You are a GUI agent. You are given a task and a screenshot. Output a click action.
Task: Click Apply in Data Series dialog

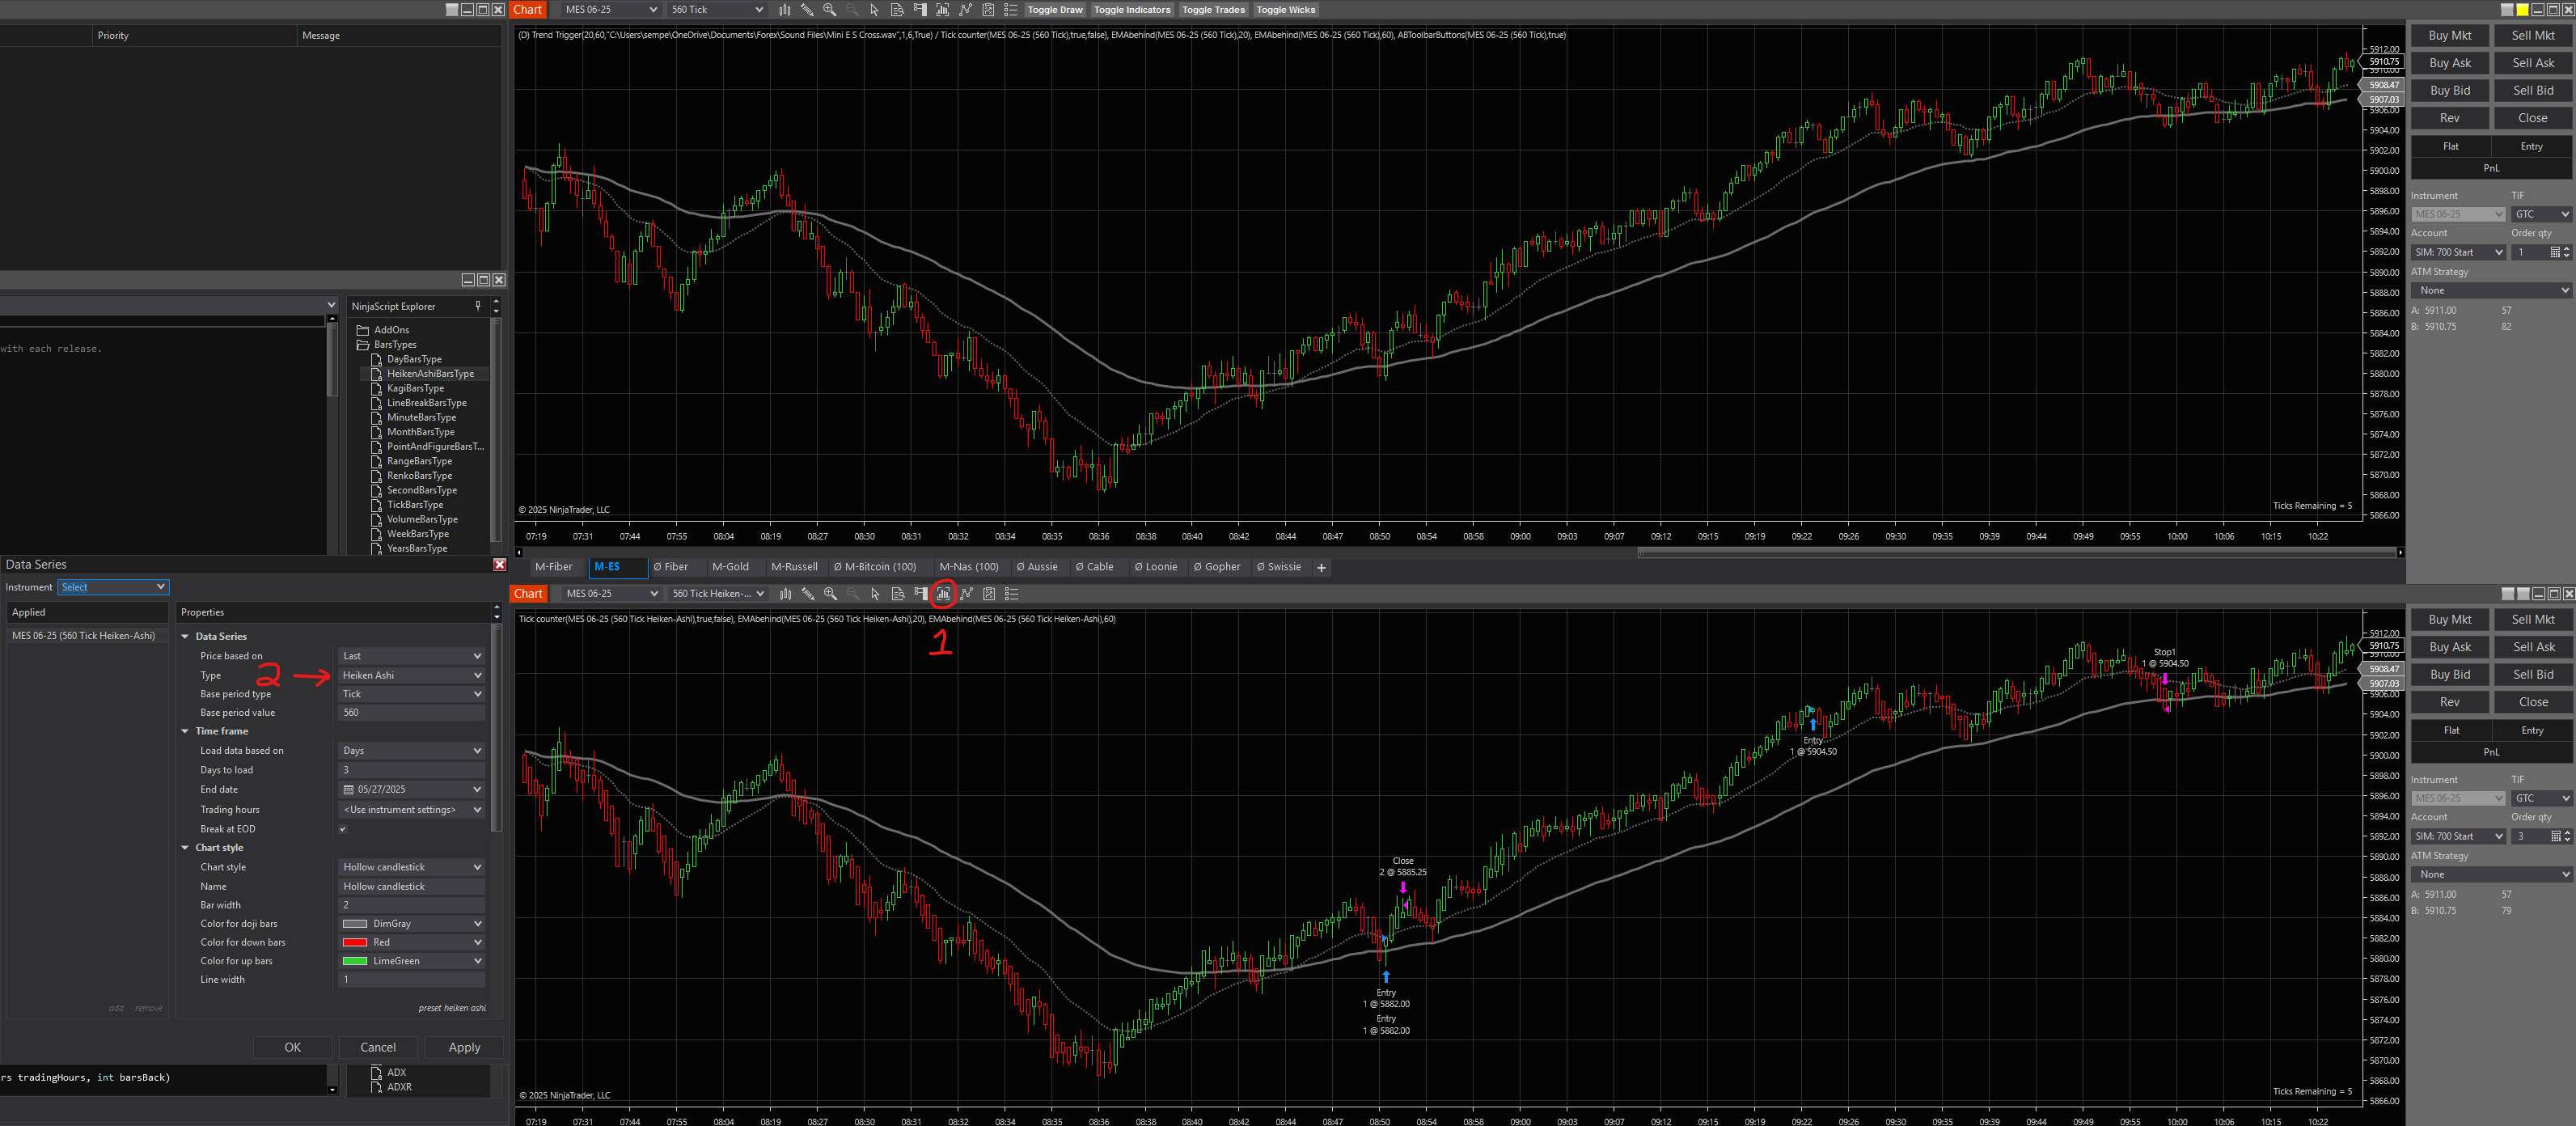[x=464, y=1048]
